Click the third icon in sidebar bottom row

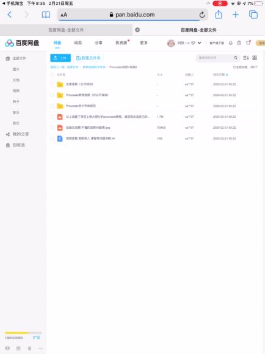29,349
